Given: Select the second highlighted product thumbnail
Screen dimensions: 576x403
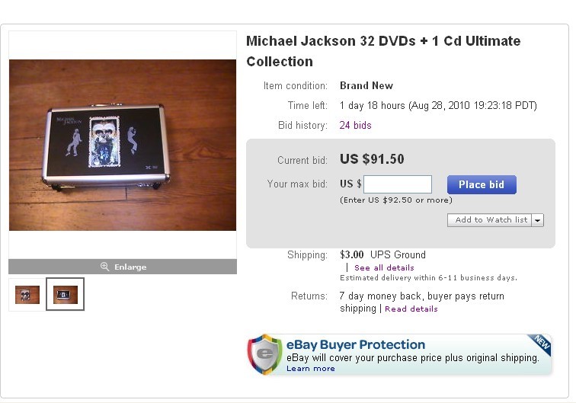Looking at the screenshot, I should point(65,294).
